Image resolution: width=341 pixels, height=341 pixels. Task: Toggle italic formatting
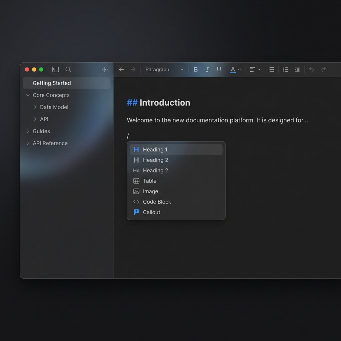207,70
